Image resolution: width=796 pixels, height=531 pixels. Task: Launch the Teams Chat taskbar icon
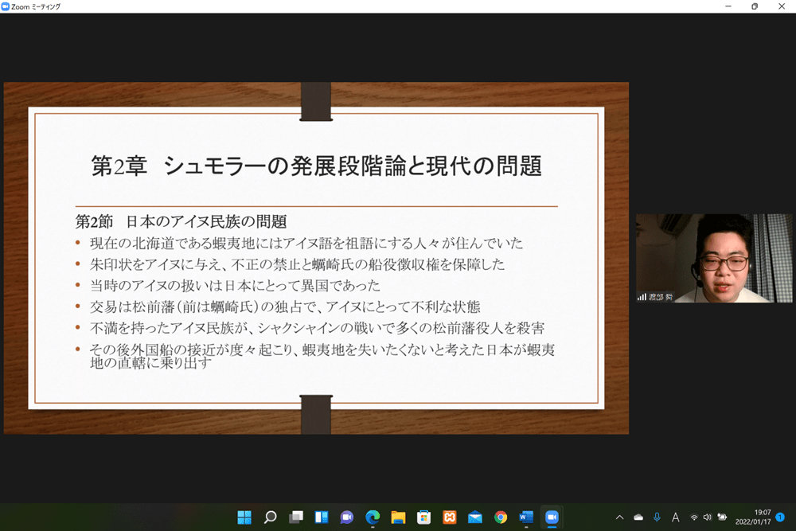pyautogui.click(x=346, y=517)
